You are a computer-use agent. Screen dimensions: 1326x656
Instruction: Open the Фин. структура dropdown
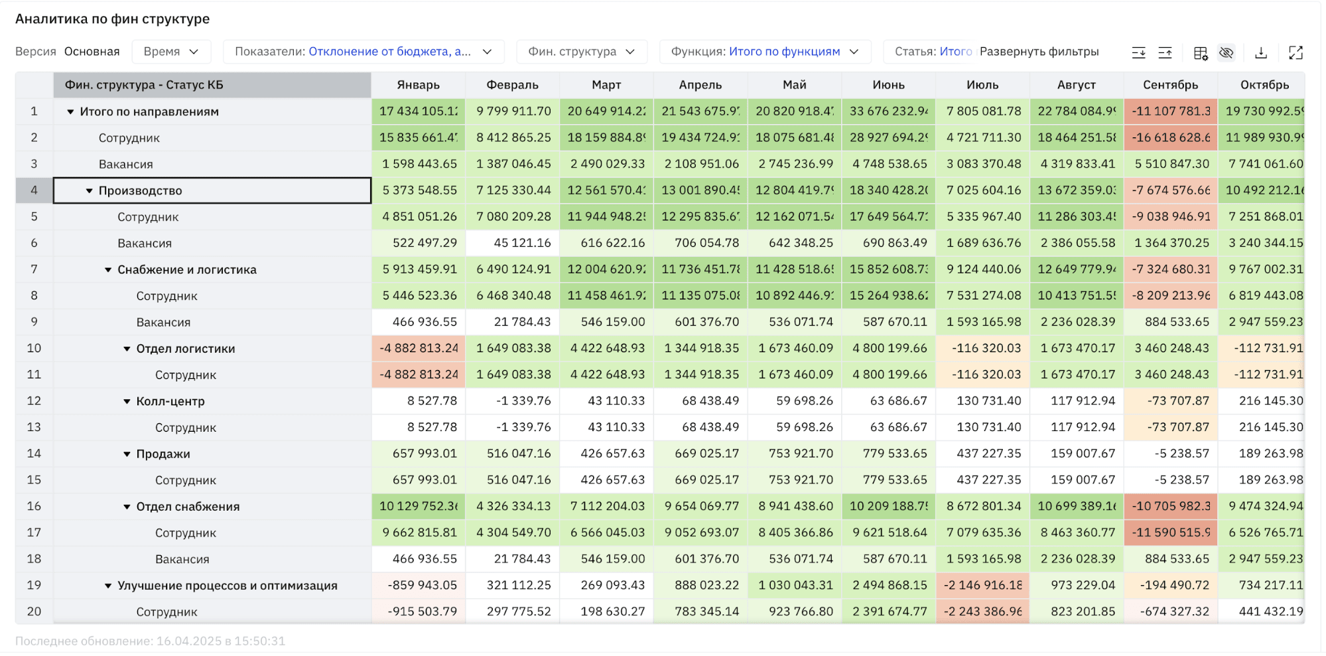point(582,52)
